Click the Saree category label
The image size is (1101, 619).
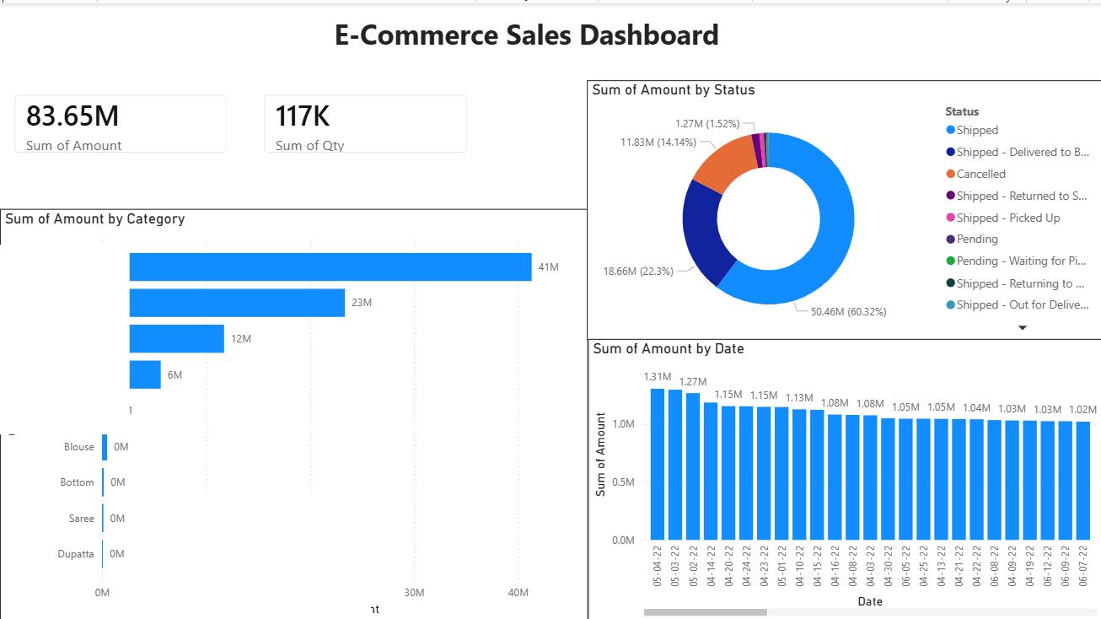(82, 519)
